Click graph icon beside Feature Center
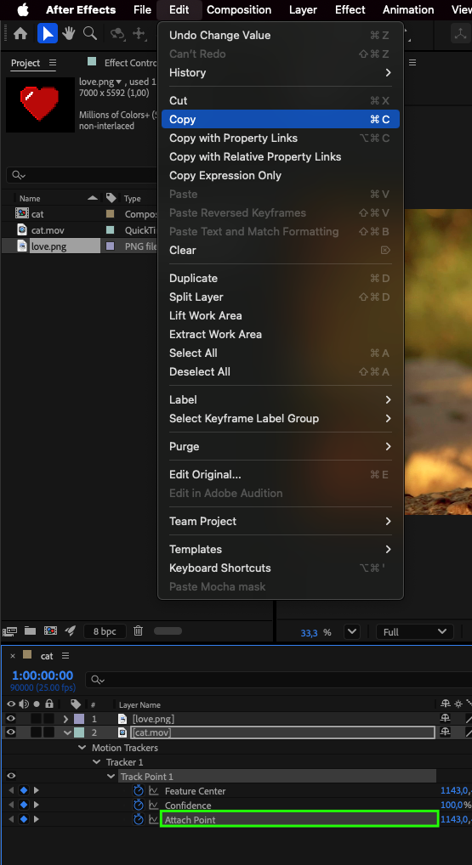Viewport: 472px width, 865px height. coord(153,790)
